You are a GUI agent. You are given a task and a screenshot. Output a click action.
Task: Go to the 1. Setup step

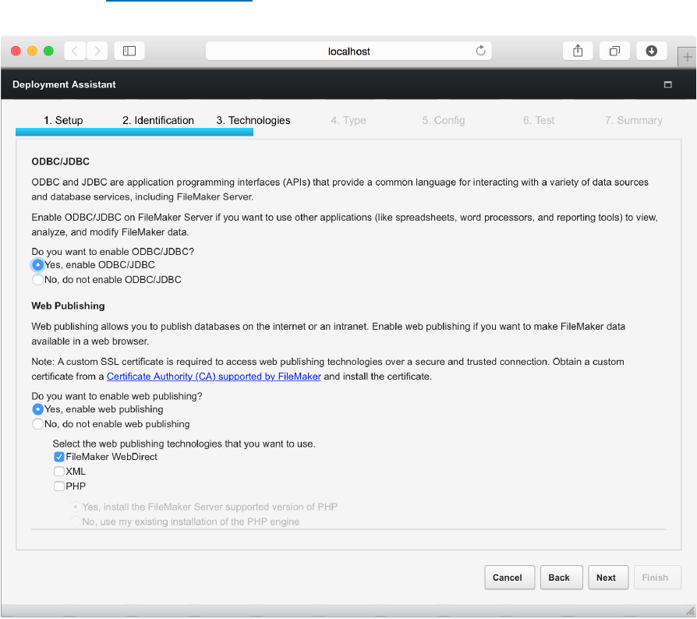click(x=63, y=120)
